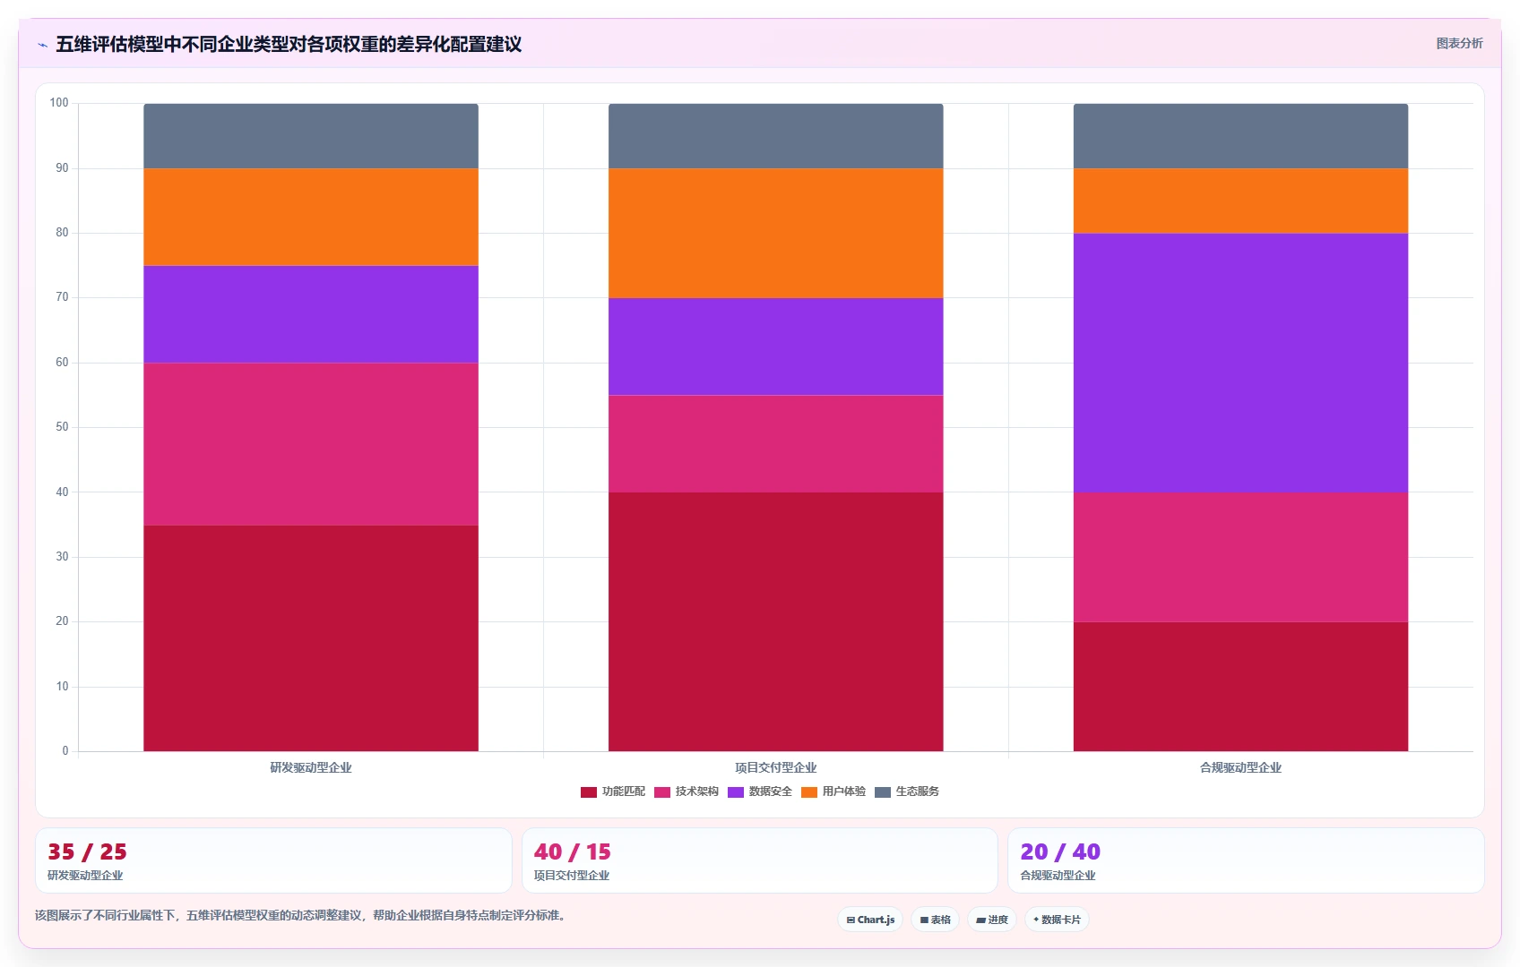Click the 图表分析 tag in header
This screenshot has height=967, width=1520.
pos(1459,43)
